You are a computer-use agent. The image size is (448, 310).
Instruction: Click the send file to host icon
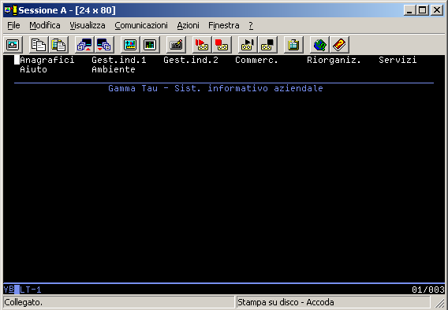[x=84, y=45]
